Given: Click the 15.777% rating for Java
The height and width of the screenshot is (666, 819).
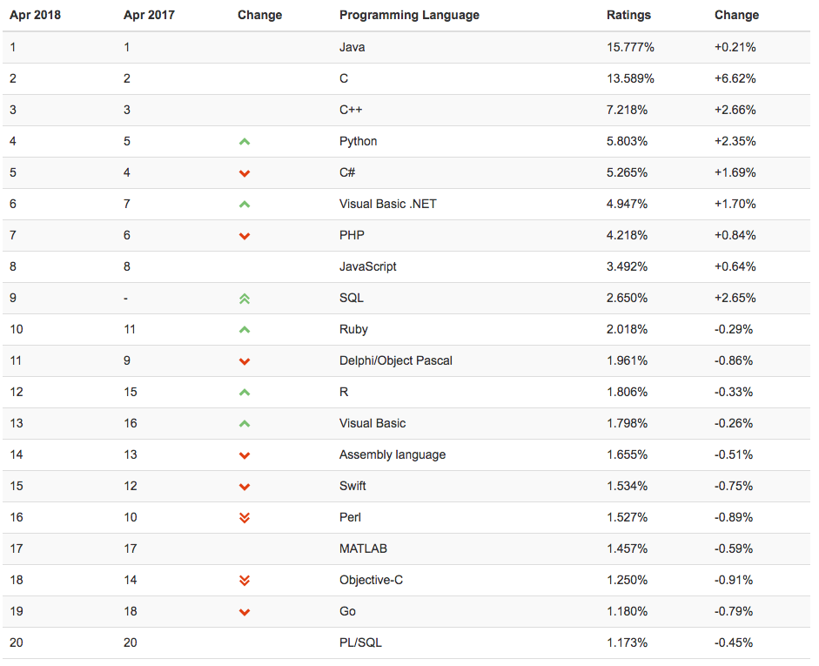Looking at the screenshot, I should point(630,47).
